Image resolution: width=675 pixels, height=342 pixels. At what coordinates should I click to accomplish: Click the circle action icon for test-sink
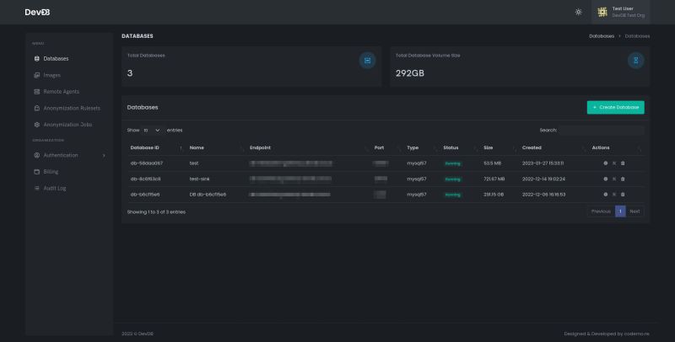coord(606,179)
